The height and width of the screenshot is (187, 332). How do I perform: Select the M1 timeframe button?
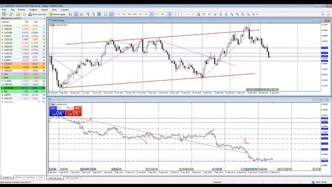[118, 14]
